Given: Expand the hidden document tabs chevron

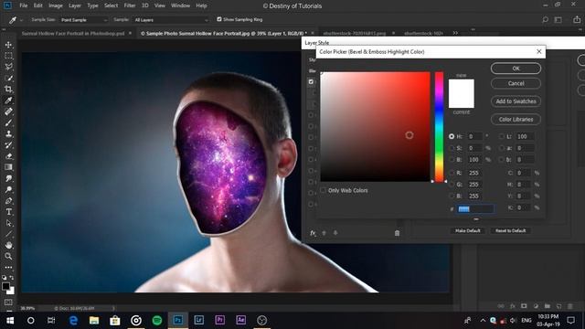Looking at the screenshot, I should click(455, 33).
